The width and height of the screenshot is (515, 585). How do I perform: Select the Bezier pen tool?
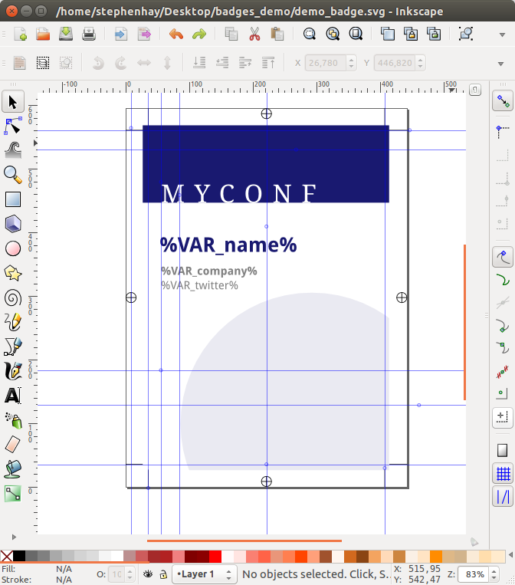point(13,347)
